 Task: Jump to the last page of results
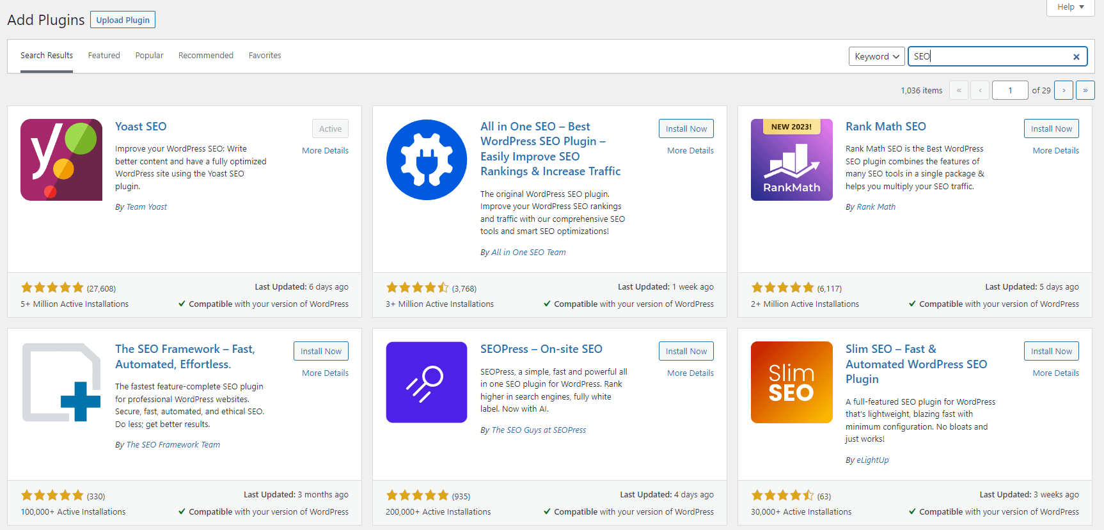coord(1085,90)
